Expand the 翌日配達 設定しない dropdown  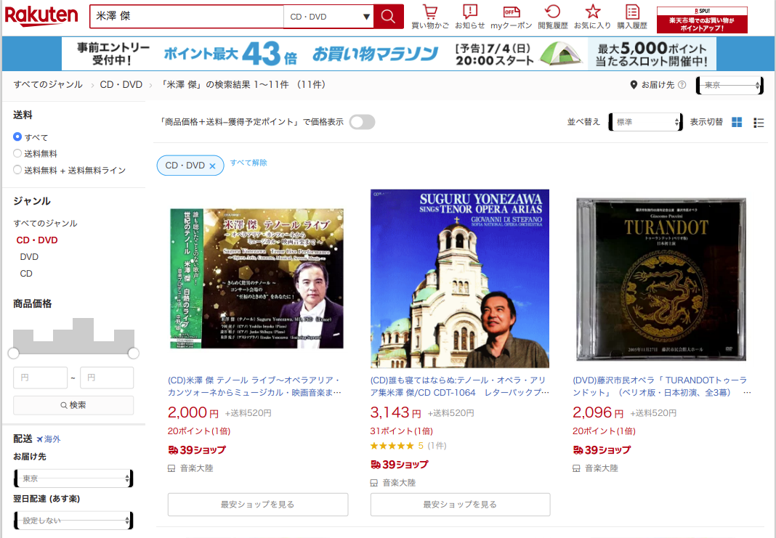point(73,521)
